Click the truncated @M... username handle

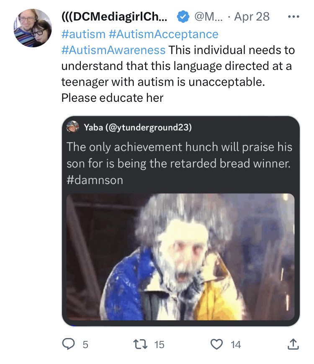pyautogui.click(x=208, y=17)
